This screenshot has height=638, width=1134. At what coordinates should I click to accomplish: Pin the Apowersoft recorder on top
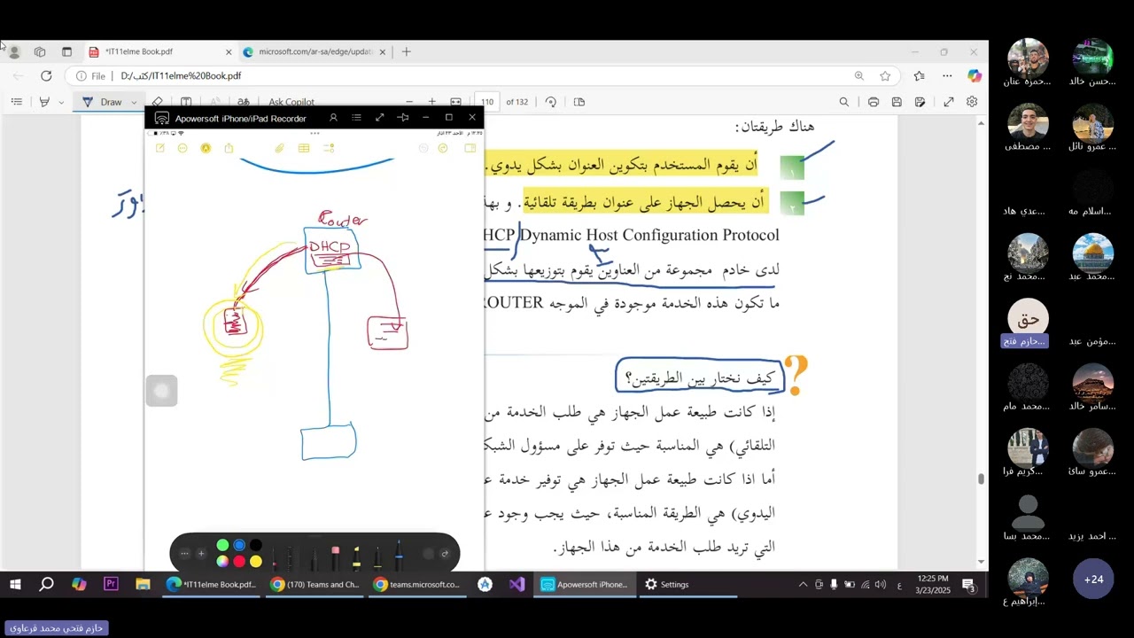[x=402, y=118]
